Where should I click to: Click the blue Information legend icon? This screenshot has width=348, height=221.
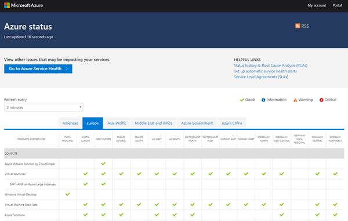[x=263, y=100]
